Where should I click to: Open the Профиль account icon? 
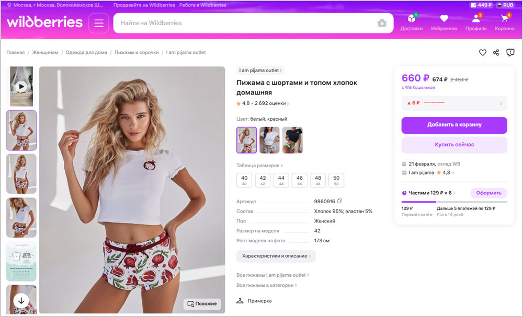475,22
